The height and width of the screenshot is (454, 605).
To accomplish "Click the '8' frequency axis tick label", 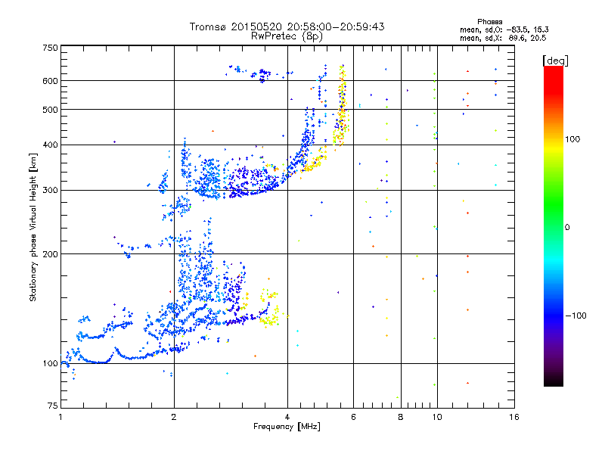I will 401,417.
